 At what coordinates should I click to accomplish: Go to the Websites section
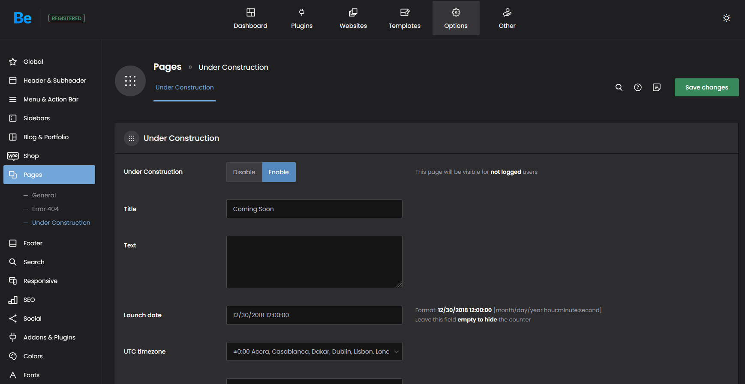(353, 18)
